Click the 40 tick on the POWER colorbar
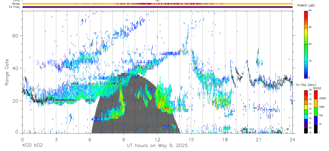The width and height of the screenshot is (329, 151). click(x=309, y=10)
